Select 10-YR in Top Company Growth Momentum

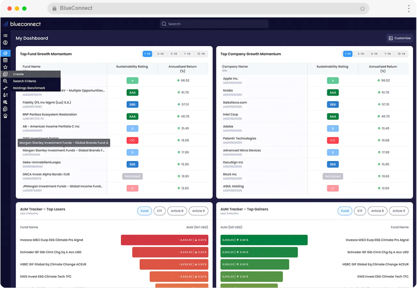[x=401, y=54]
